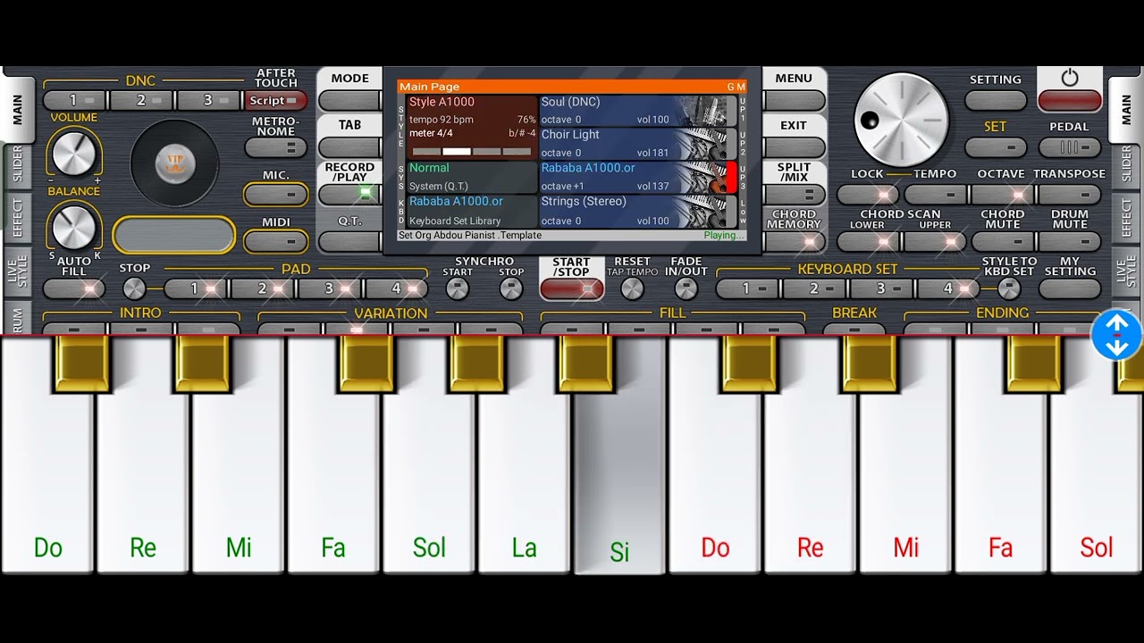The width and height of the screenshot is (1144, 643).
Task: Click the large tempo dial
Action: click(901, 120)
